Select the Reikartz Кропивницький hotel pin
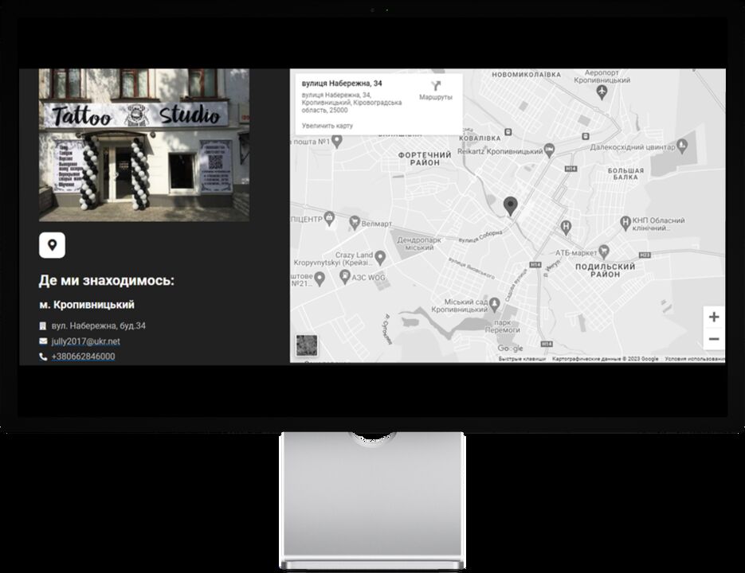The image size is (745, 573). [549, 150]
